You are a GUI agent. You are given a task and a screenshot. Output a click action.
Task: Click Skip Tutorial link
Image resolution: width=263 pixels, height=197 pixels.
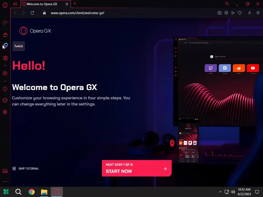coord(26,169)
